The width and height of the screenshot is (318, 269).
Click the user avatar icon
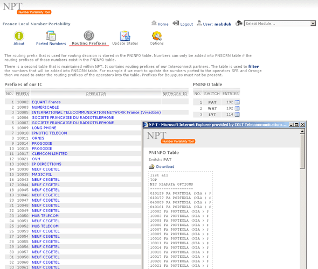pyautogui.click(x=199, y=23)
